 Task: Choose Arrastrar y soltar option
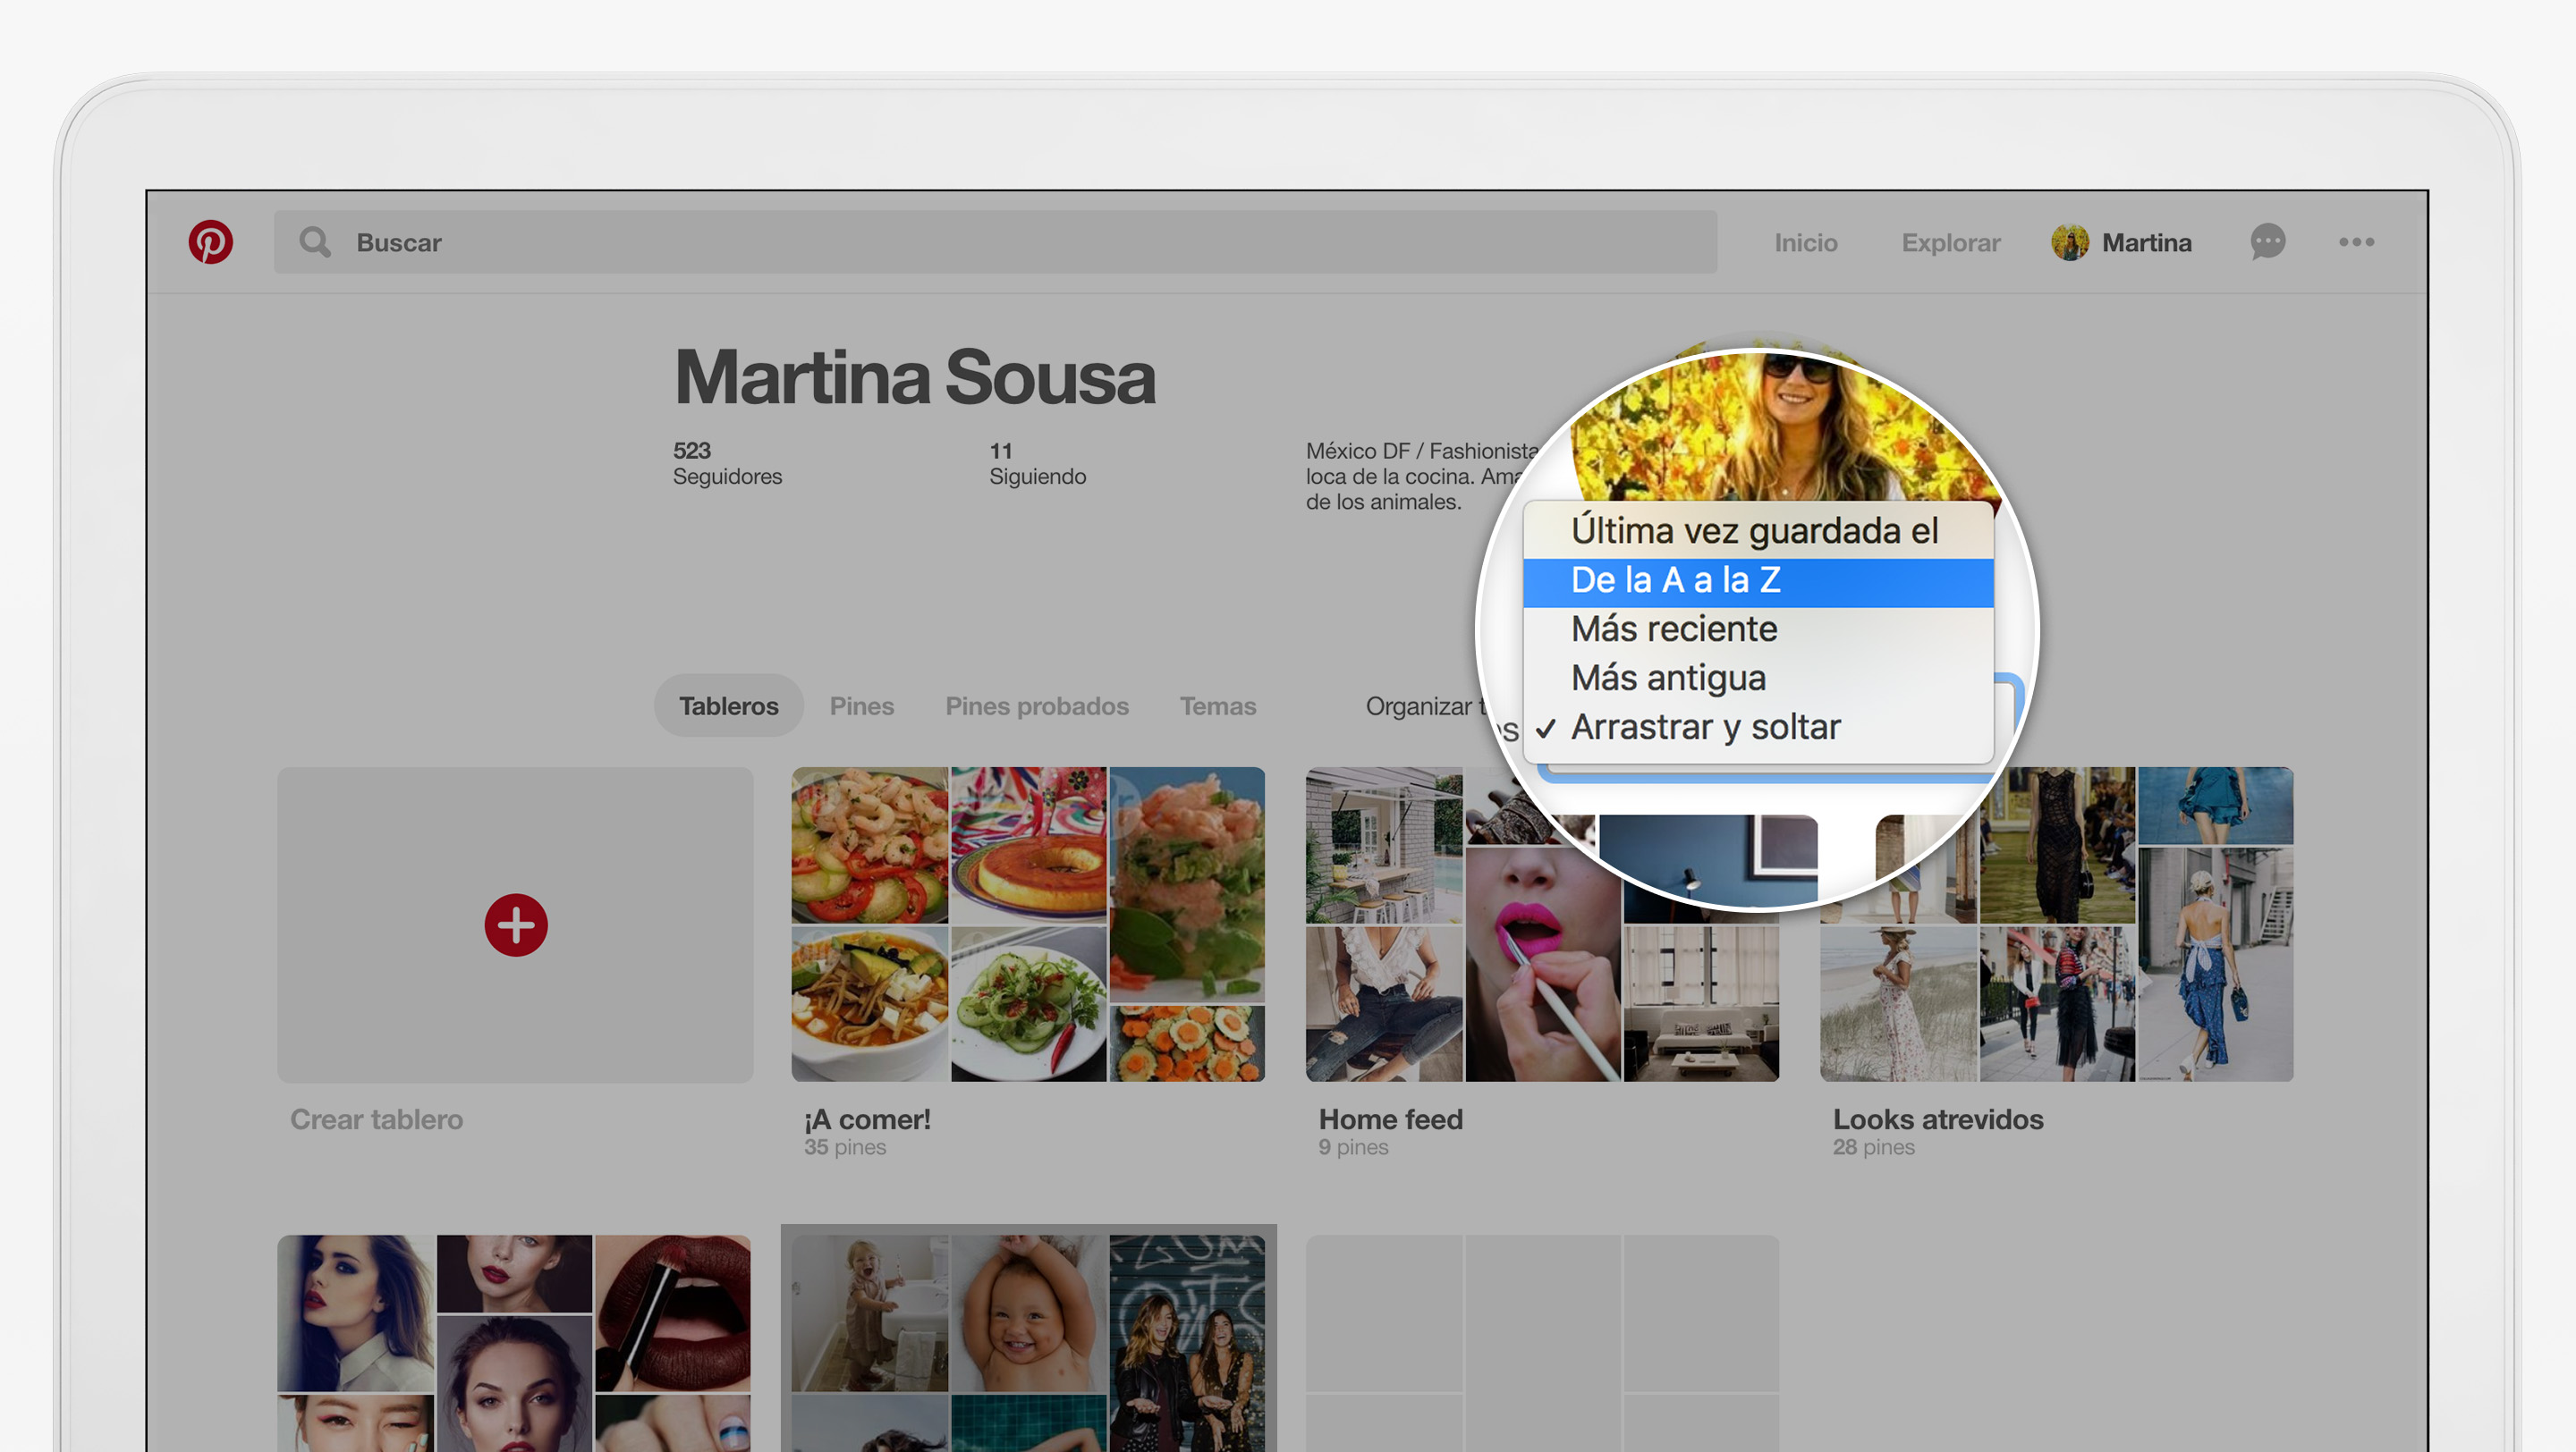[x=1757, y=728]
